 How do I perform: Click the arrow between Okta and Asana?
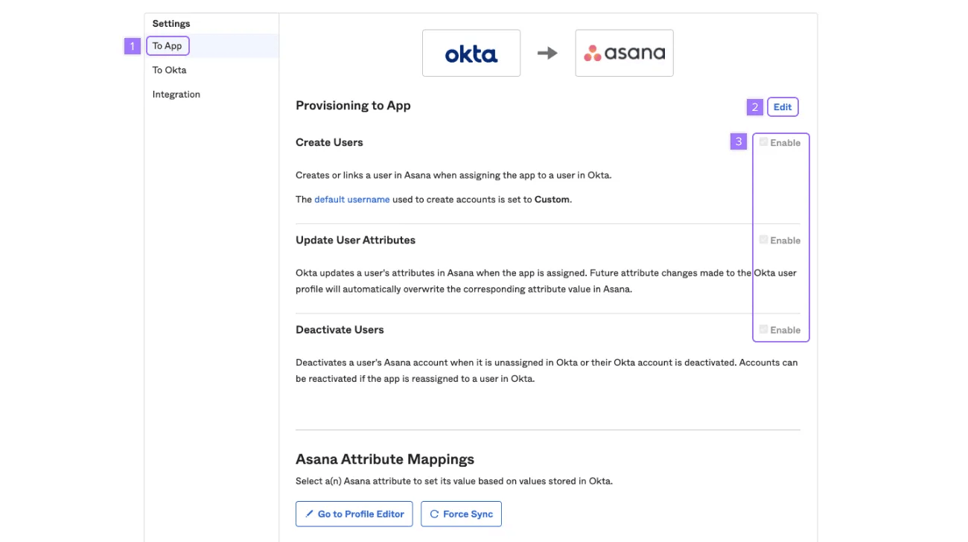click(547, 54)
